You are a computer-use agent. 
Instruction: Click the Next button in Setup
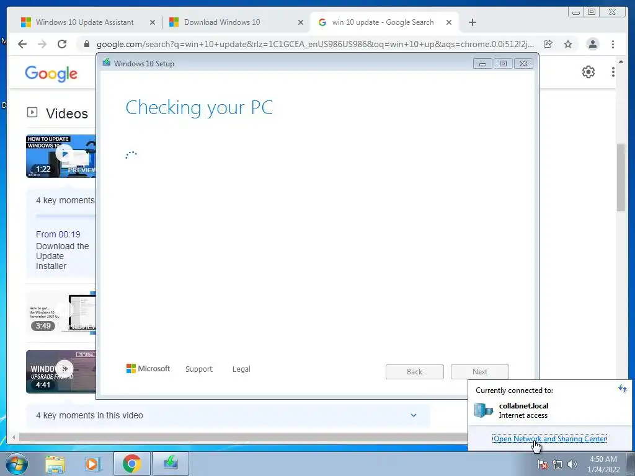click(480, 372)
